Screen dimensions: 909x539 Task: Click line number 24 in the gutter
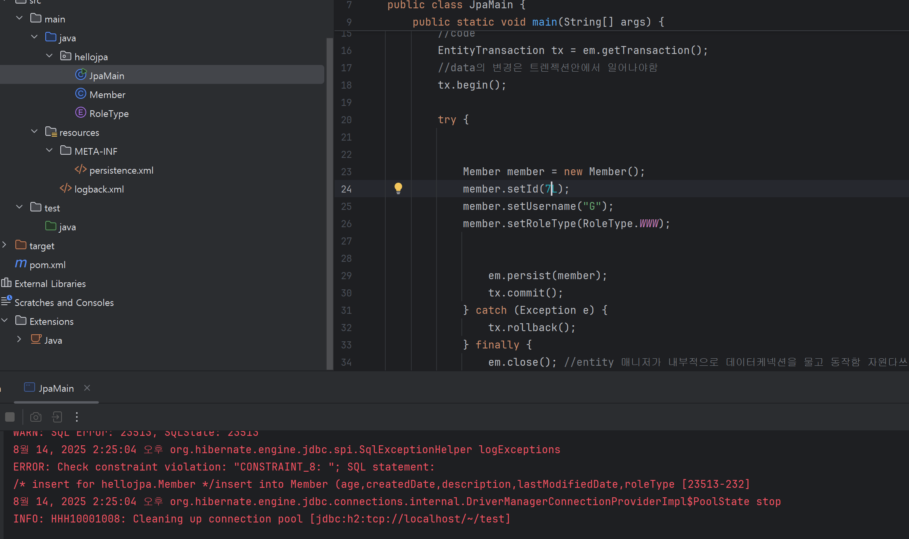click(346, 189)
